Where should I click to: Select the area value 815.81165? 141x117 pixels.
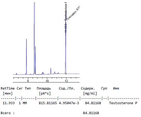[48, 103]
